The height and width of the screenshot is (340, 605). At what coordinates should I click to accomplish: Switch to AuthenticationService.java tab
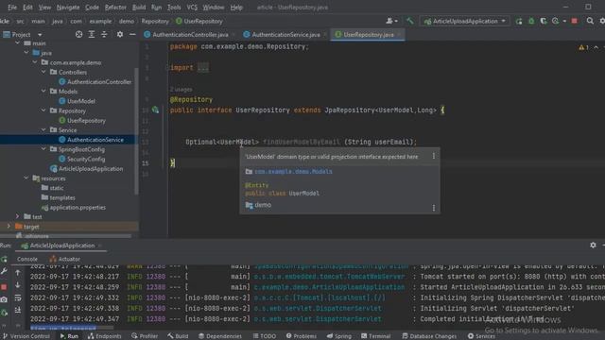[285, 35]
